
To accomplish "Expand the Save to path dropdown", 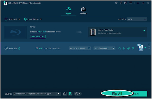I will 59,94.
